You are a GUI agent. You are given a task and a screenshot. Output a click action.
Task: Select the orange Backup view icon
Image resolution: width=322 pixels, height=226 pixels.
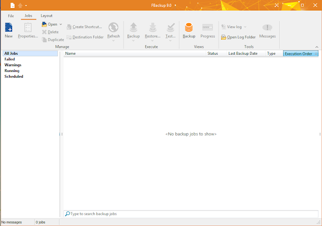[189, 28]
